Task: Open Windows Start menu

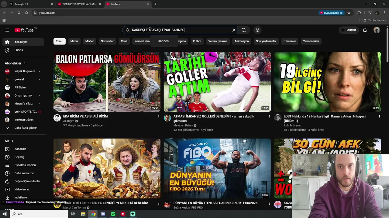Action: coord(5,214)
